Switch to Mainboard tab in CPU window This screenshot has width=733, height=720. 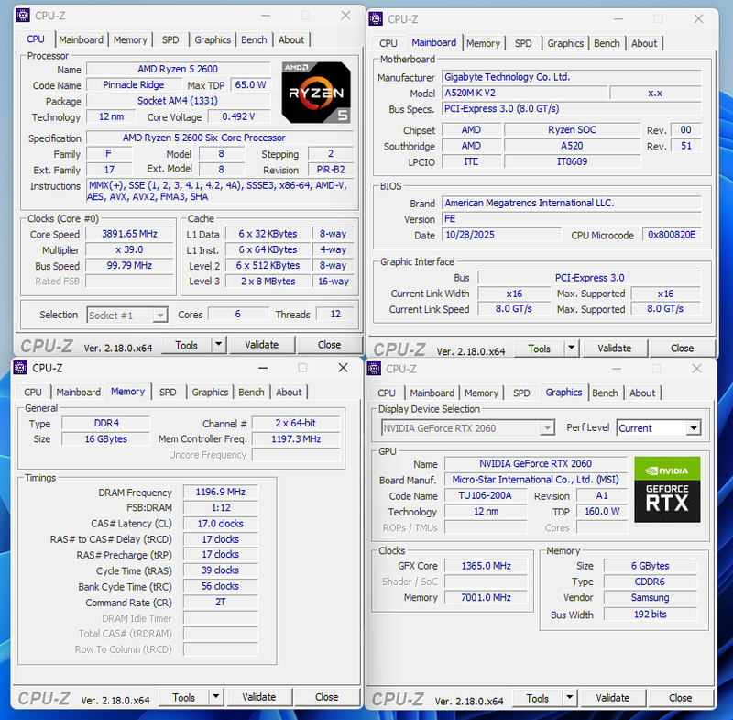pyautogui.click(x=81, y=39)
